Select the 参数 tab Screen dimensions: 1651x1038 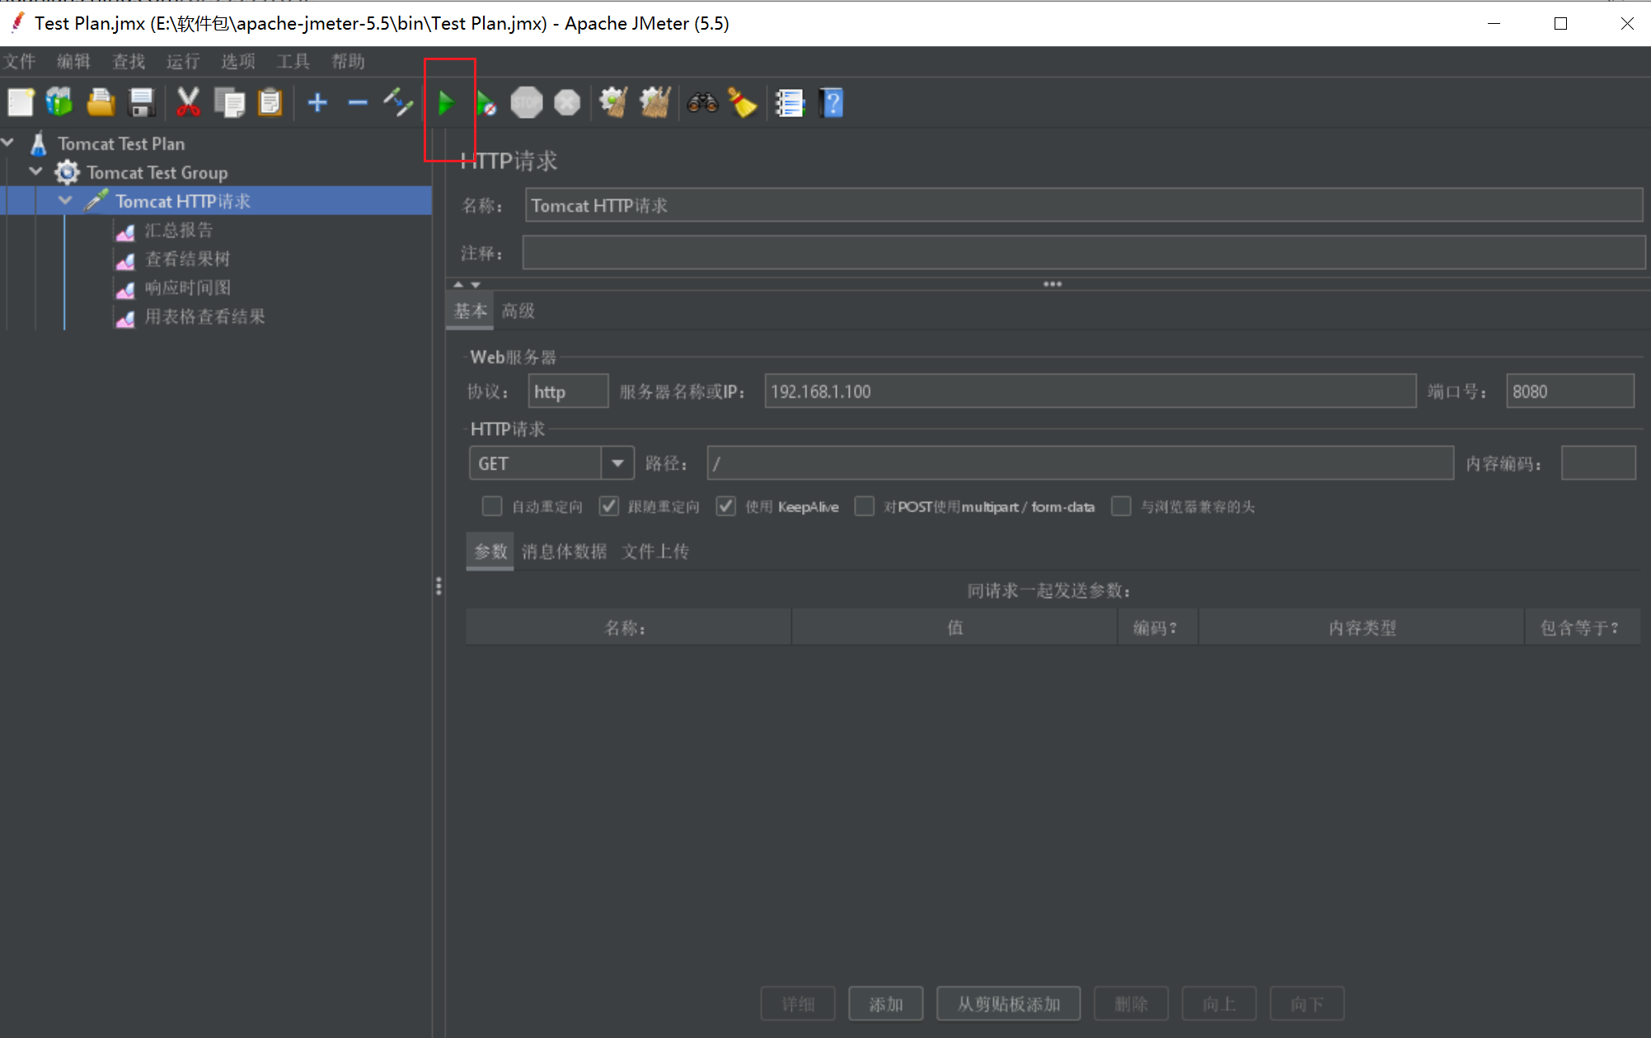point(490,551)
